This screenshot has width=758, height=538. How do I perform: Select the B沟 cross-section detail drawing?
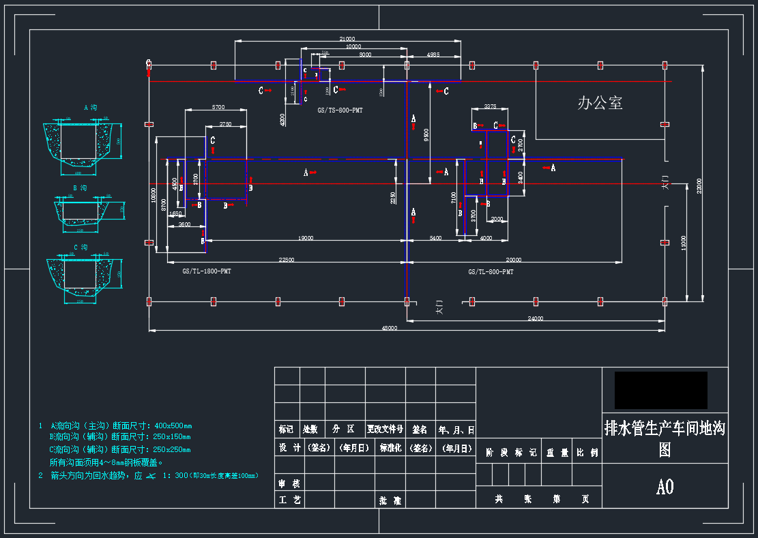coord(83,210)
